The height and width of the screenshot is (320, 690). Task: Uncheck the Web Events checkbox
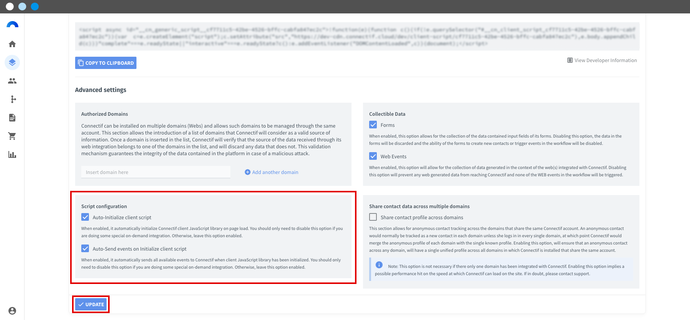point(373,156)
